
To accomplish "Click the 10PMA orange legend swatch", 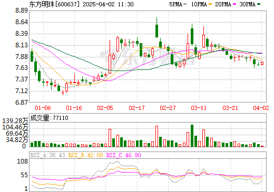I will click(210, 4).
